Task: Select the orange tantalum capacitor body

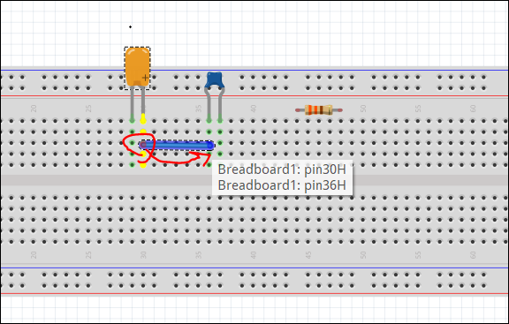Action: click(x=137, y=67)
